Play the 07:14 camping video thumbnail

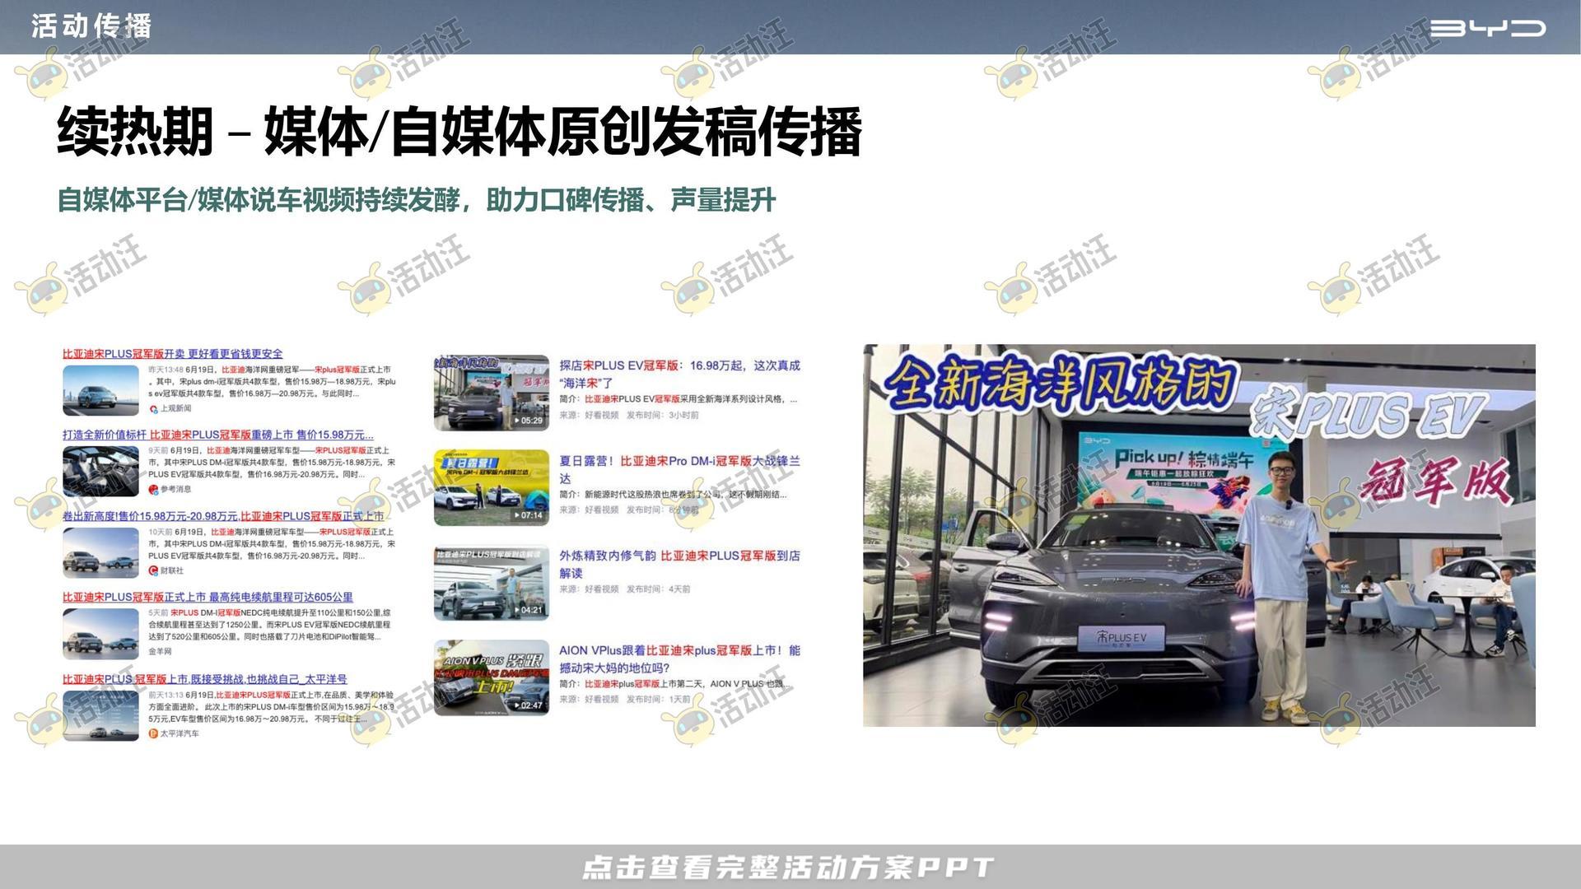[492, 487]
